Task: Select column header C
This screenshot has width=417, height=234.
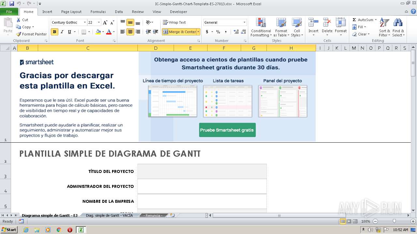Action: coord(88,48)
